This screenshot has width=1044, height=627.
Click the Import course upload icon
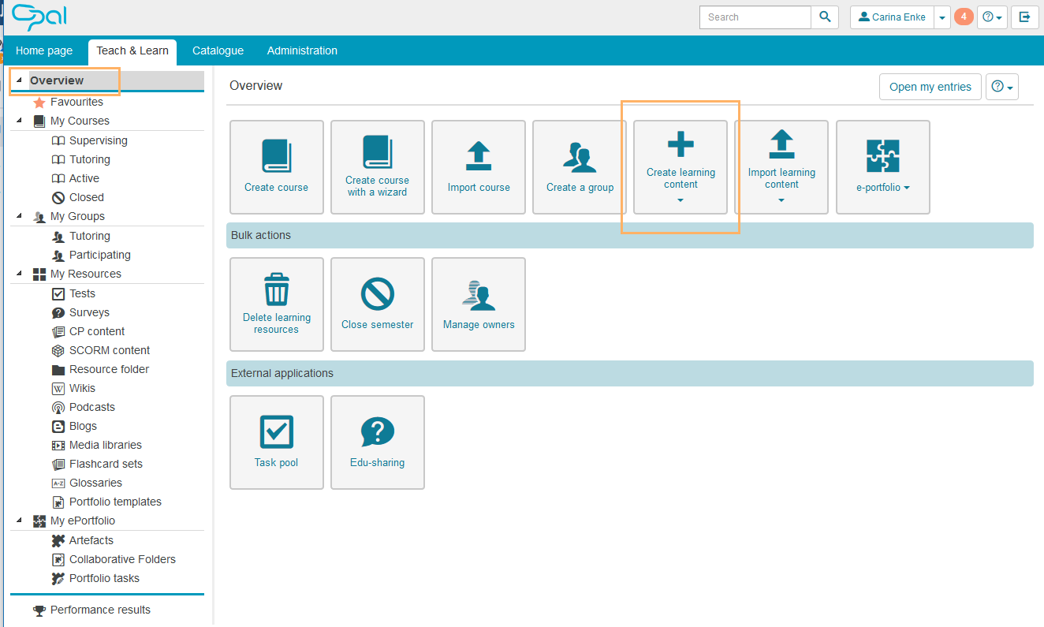coord(479,156)
